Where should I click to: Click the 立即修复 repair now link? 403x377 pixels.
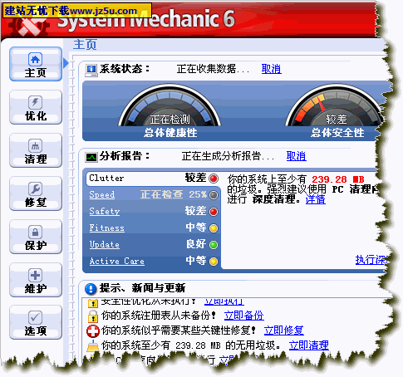coord(284,330)
